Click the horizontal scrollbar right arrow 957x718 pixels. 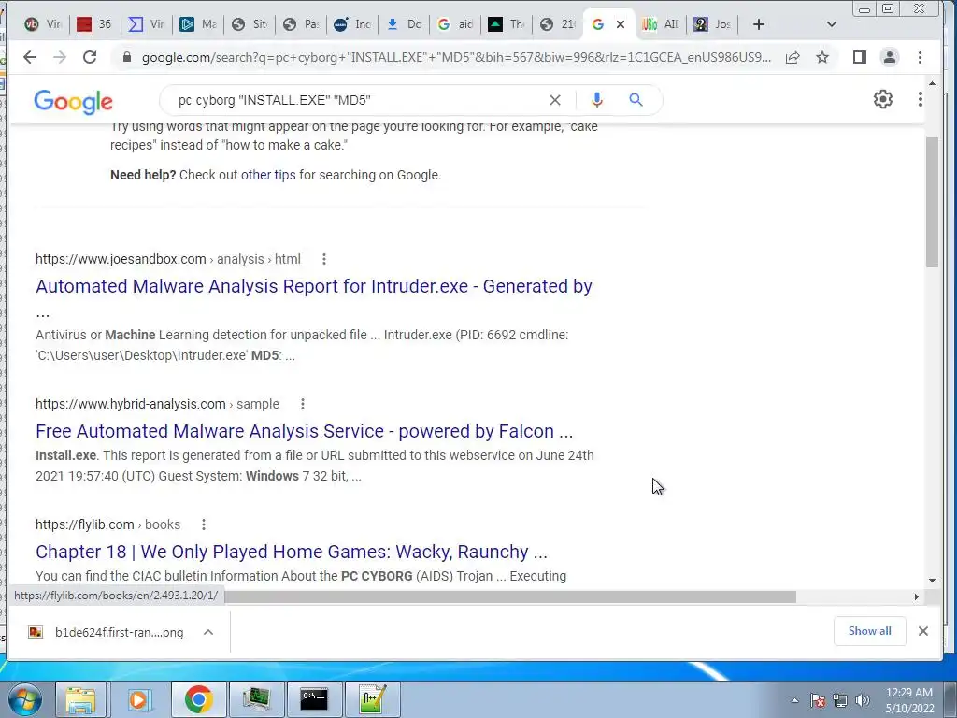pyautogui.click(x=916, y=596)
